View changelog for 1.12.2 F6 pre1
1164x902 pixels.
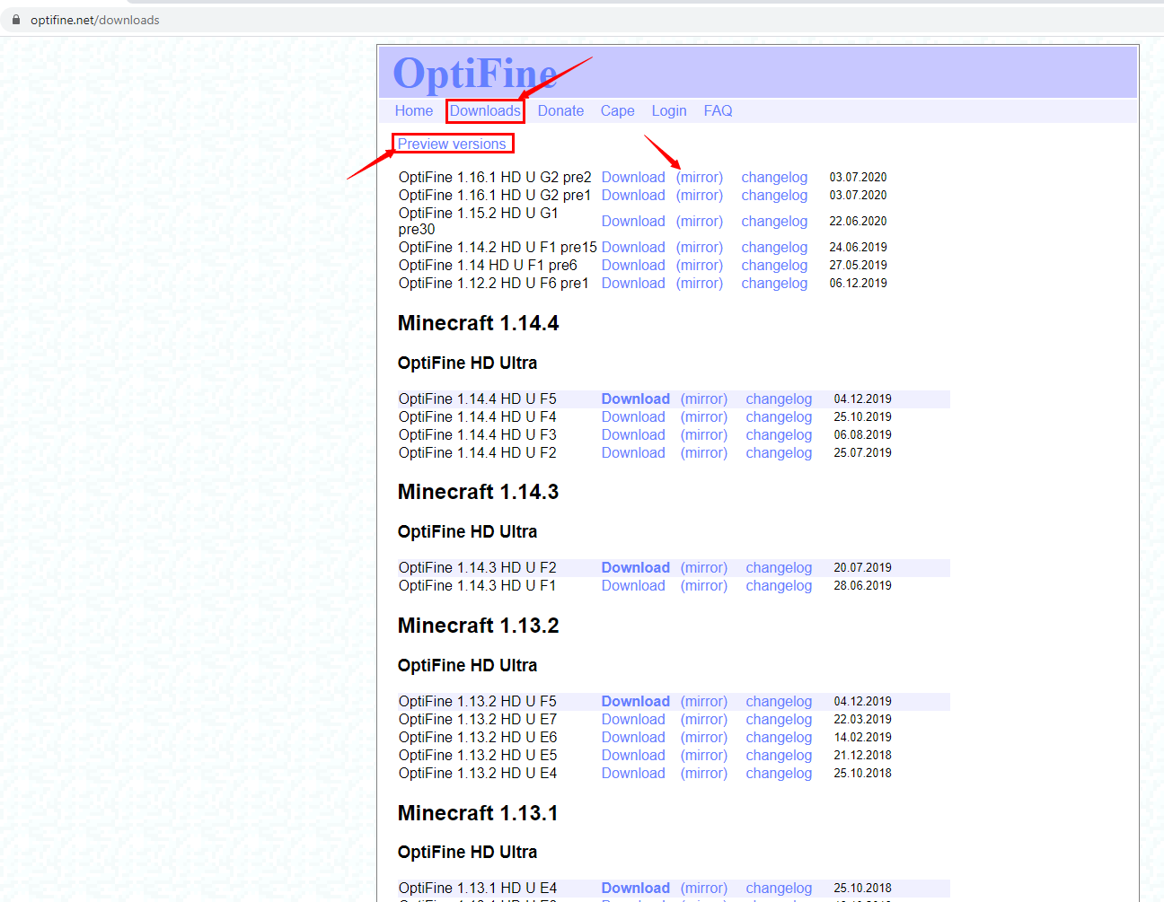click(x=774, y=283)
